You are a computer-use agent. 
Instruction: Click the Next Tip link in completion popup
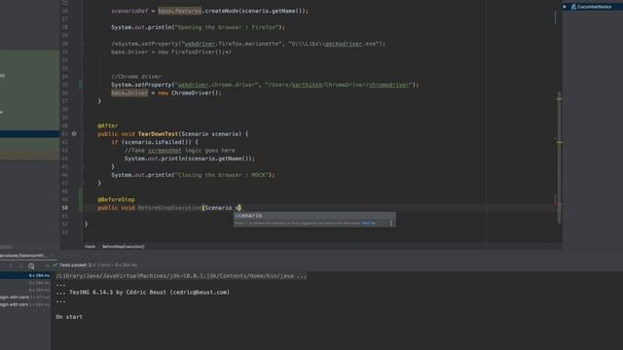368,223
